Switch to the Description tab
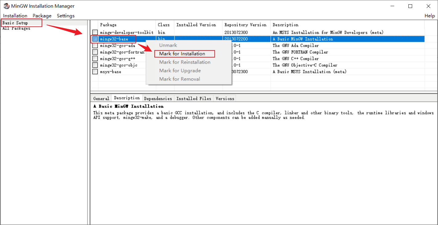 pos(127,98)
